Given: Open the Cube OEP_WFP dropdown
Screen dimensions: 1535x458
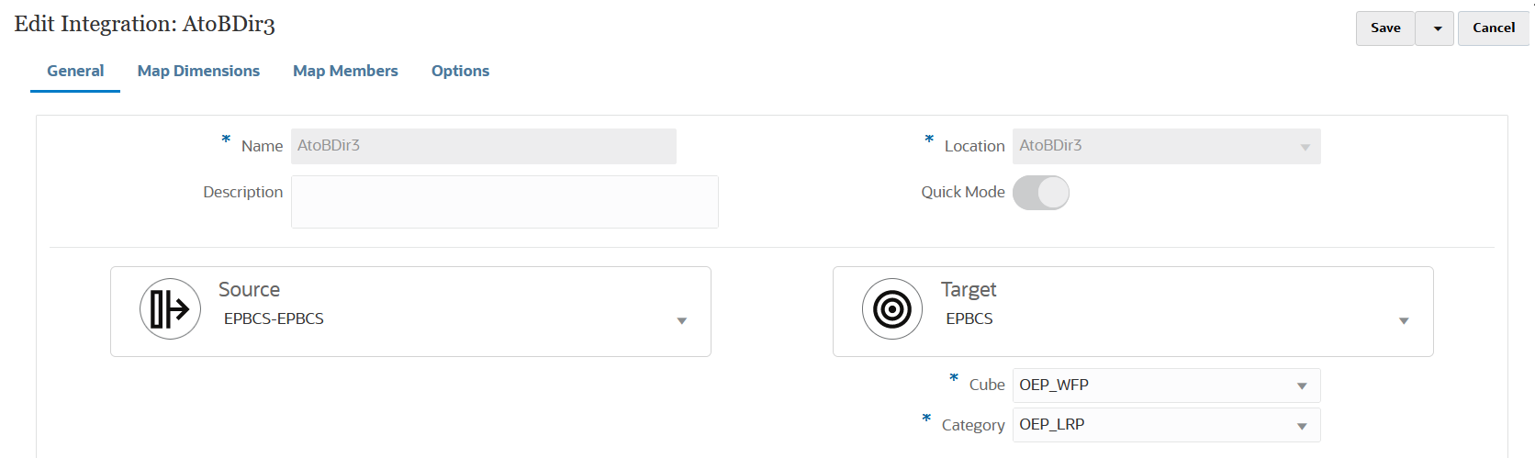Looking at the screenshot, I should tap(1302, 385).
